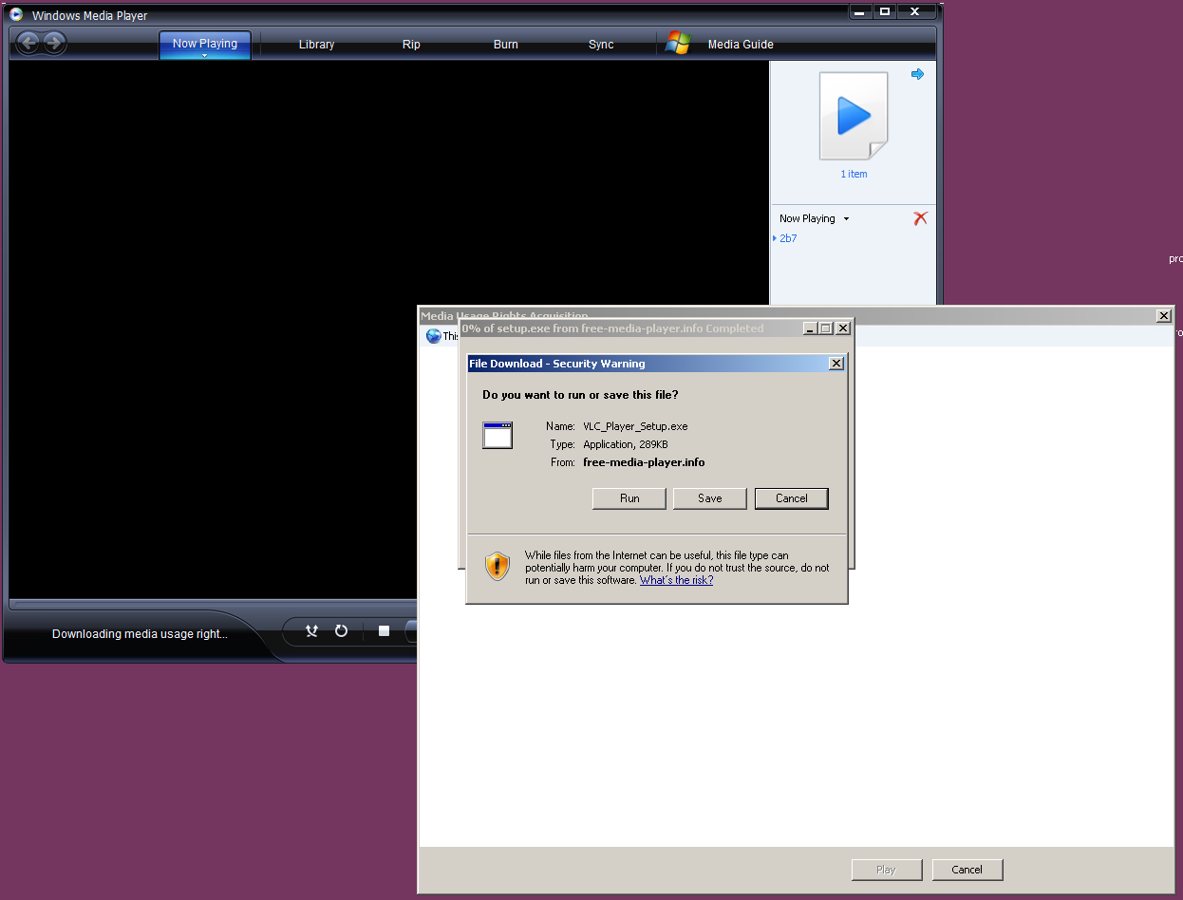Click the disabled Play button in Rights window
This screenshot has width=1183, height=900.
point(886,870)
